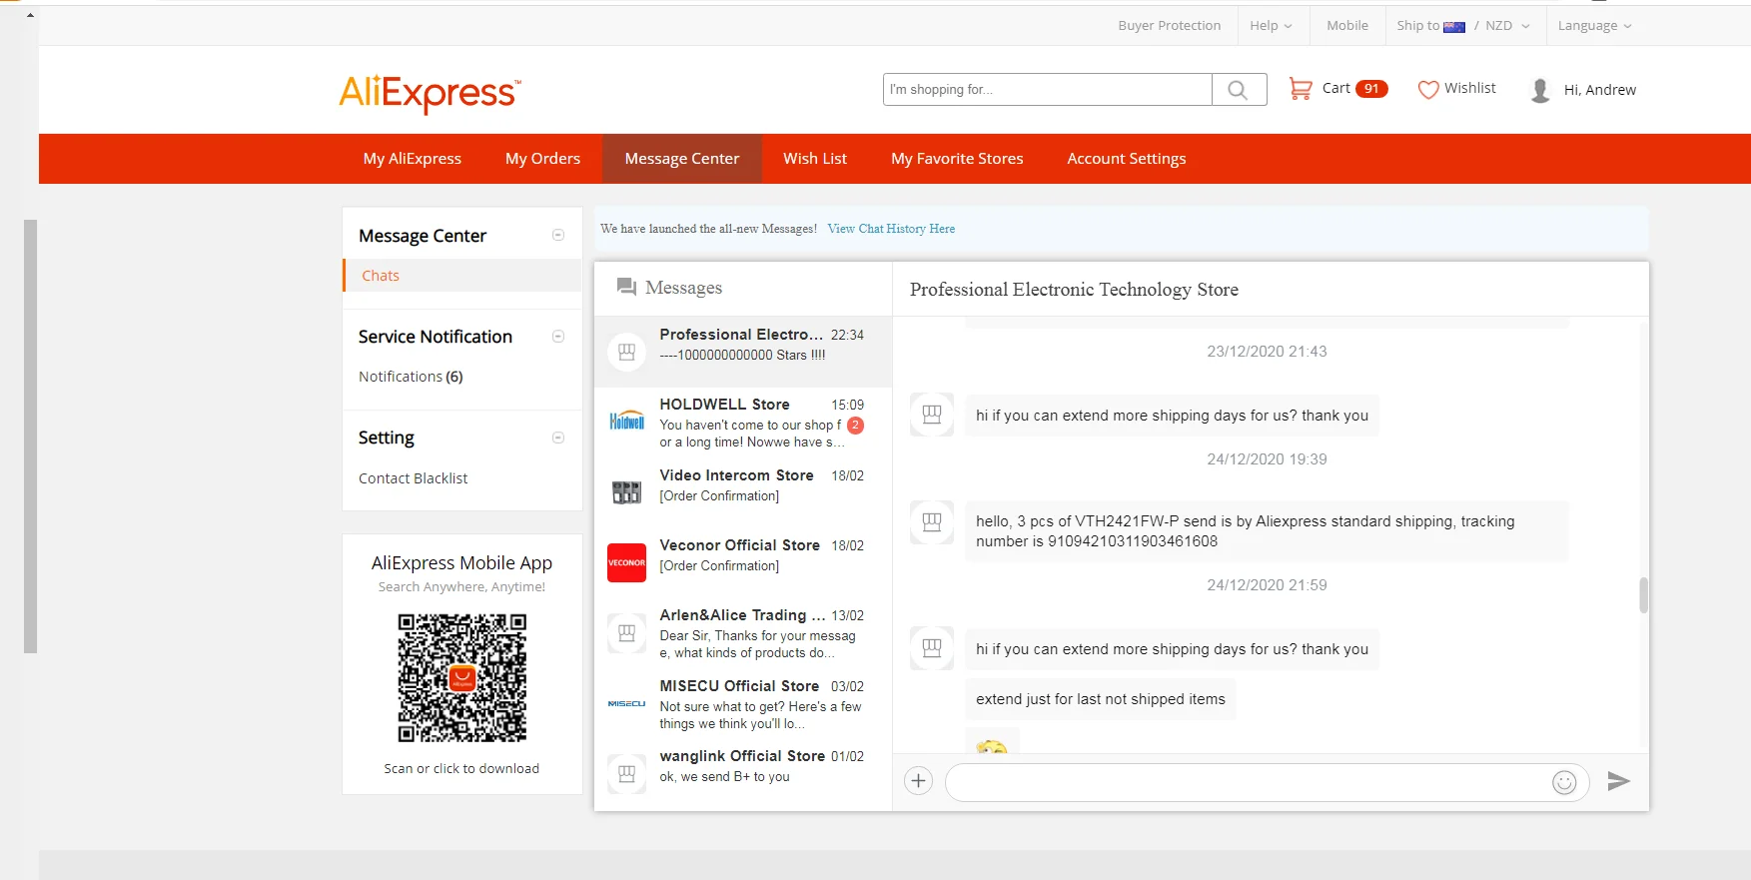Collapse the Service Notification sidebar section

click(558, 336)
